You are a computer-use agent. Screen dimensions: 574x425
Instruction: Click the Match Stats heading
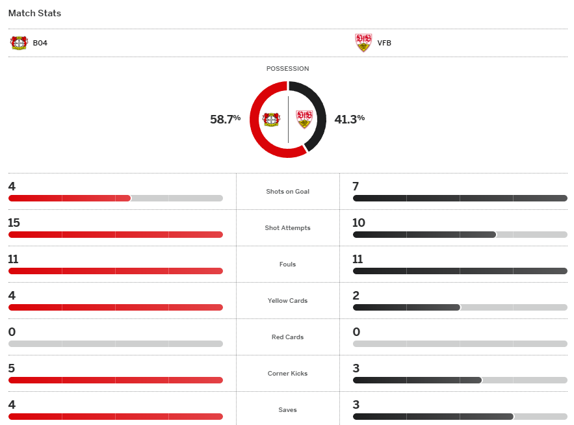coord(34,13)
